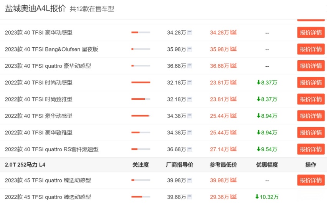Open 2023款 45 TFSI quattro 臻选动感型
The height and width of the screenshot is (207, 327).
coord(48,180)
